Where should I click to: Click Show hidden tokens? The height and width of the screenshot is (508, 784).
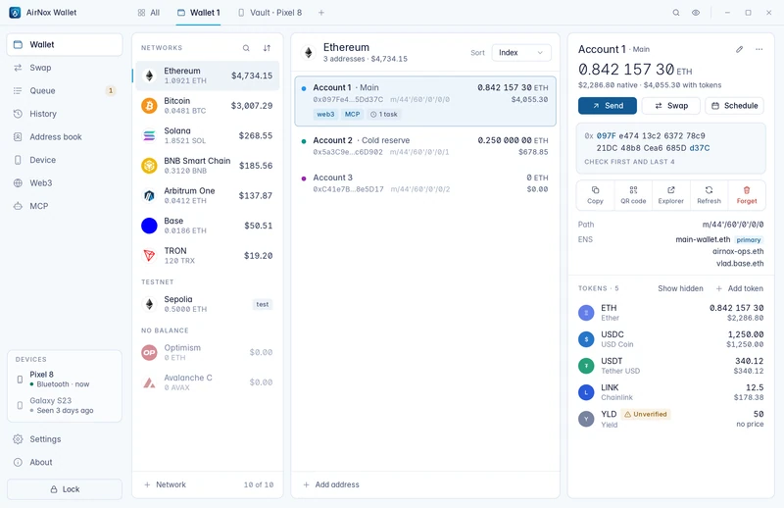[680, 288]
